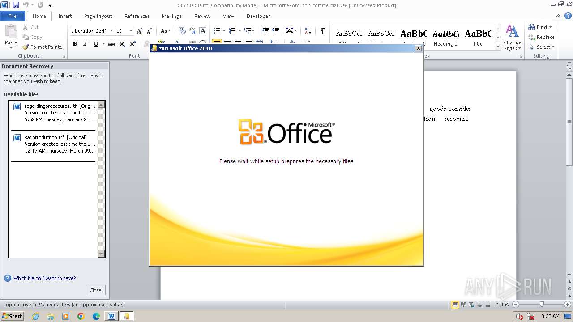Click the Clear Formatting eraser icon
This screenshot has height=322, width=573.
point(182,31)
